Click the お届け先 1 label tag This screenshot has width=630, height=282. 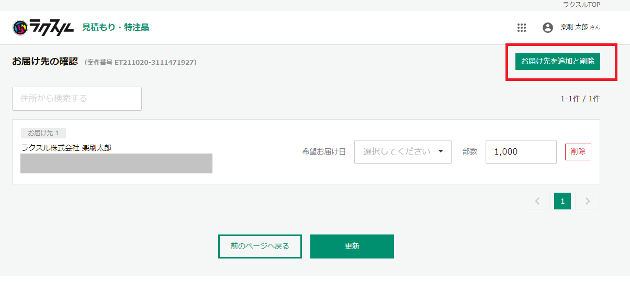point(43,133)
